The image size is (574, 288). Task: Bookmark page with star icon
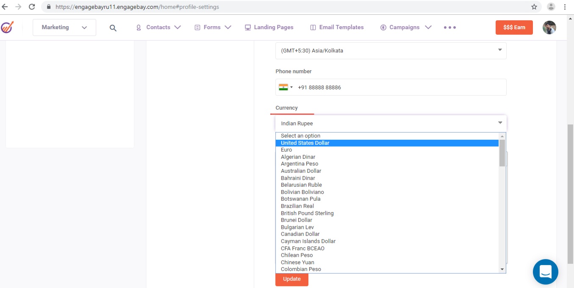coord(534,7)
